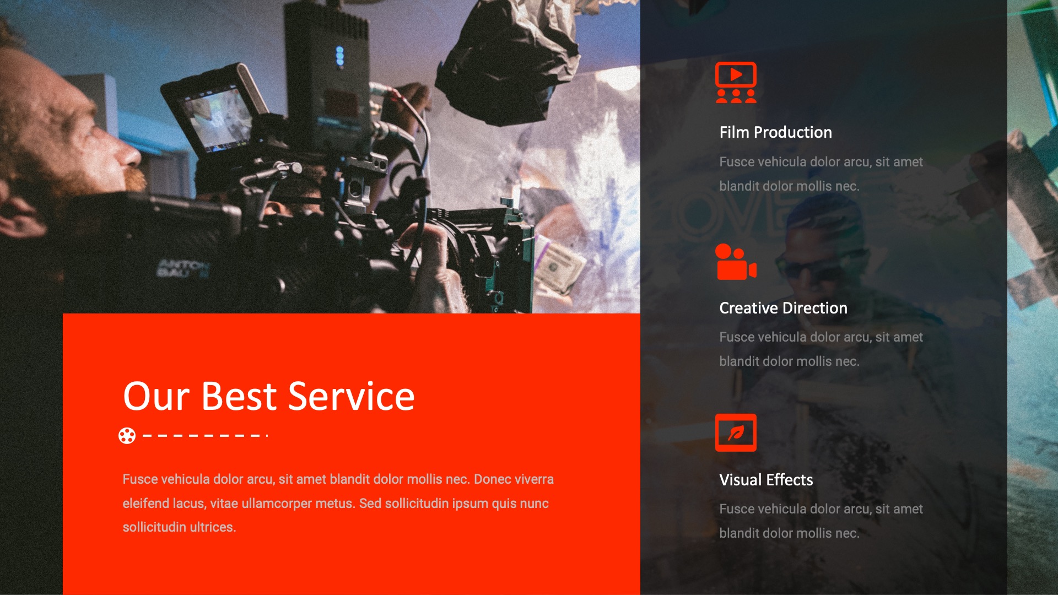
Task: Click the Visual Effects leaf frame icon
Action: pos(736,432)
